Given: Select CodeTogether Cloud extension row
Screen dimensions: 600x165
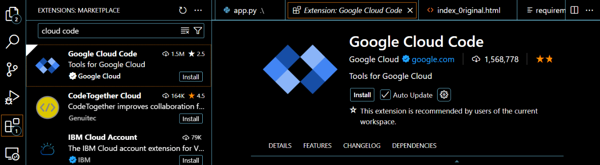Looking at the screenshot, I should (x=119, y=107).
